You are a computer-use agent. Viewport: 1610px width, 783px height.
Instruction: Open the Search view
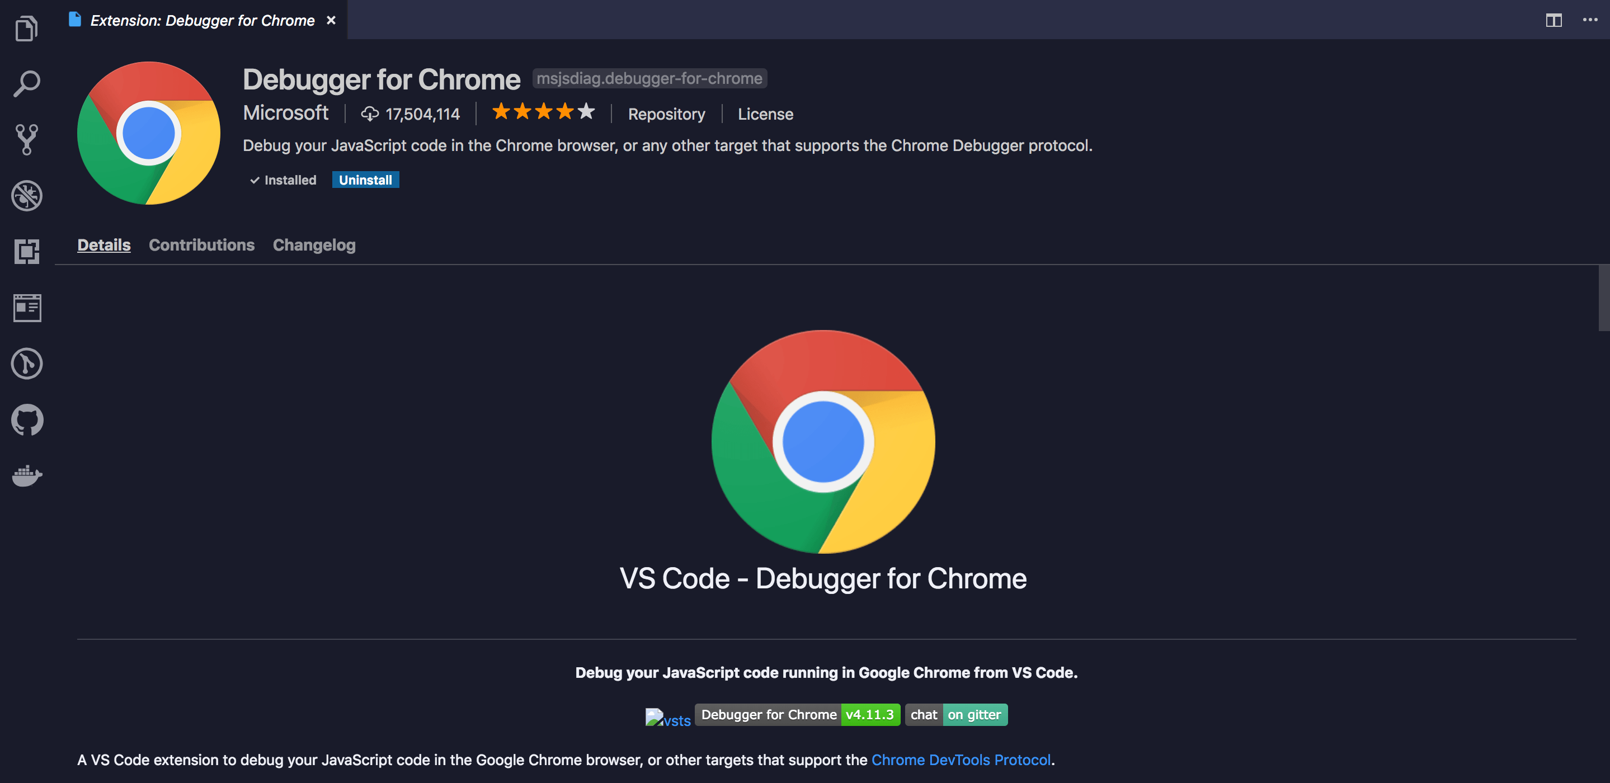[x=26, y=83]
